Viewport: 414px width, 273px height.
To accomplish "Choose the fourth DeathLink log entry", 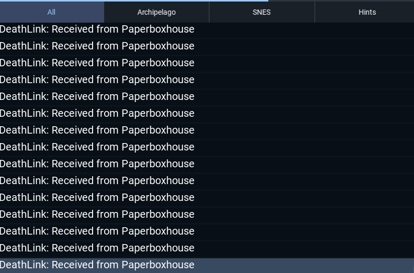I will [207, 80].
